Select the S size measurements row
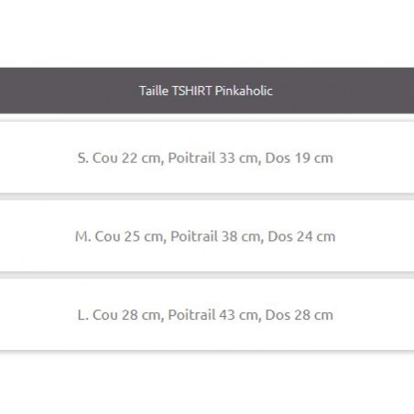414x414 pixels. click(207, 158)
